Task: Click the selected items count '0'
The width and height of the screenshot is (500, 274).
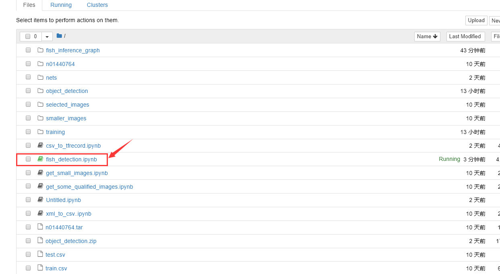Action: [x=35, y=37]
